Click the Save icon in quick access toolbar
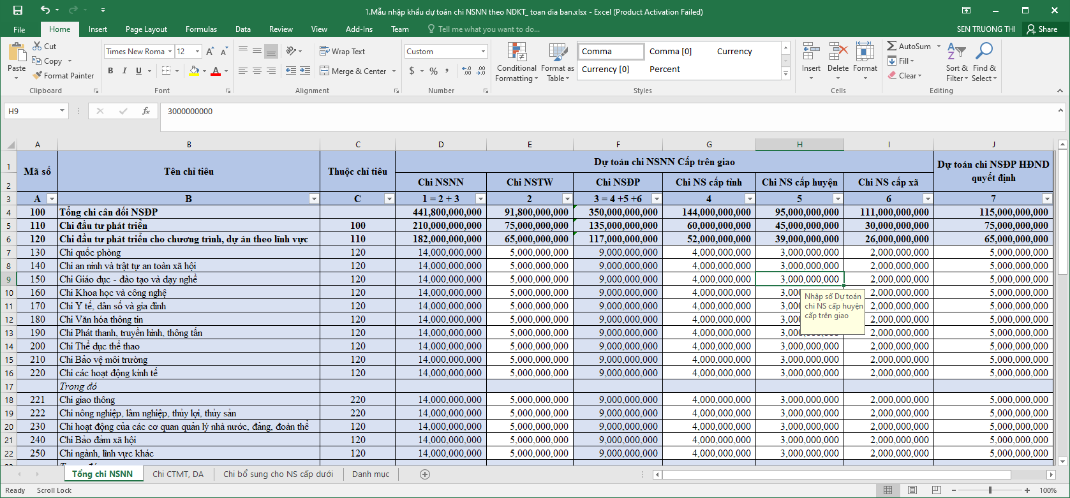This screenshot has height=498, width=1070. click(x=18, y=11)
